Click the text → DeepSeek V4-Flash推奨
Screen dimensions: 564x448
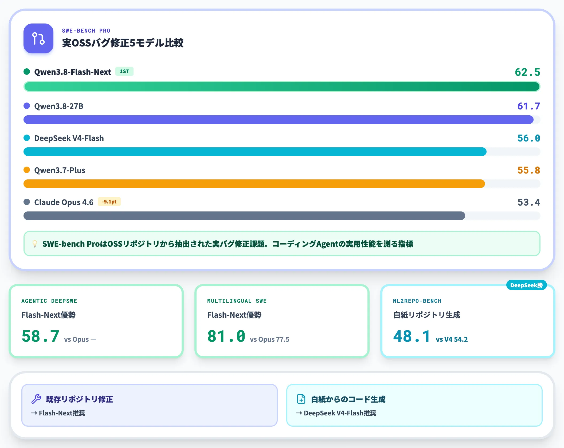click(x=336, y=413)
